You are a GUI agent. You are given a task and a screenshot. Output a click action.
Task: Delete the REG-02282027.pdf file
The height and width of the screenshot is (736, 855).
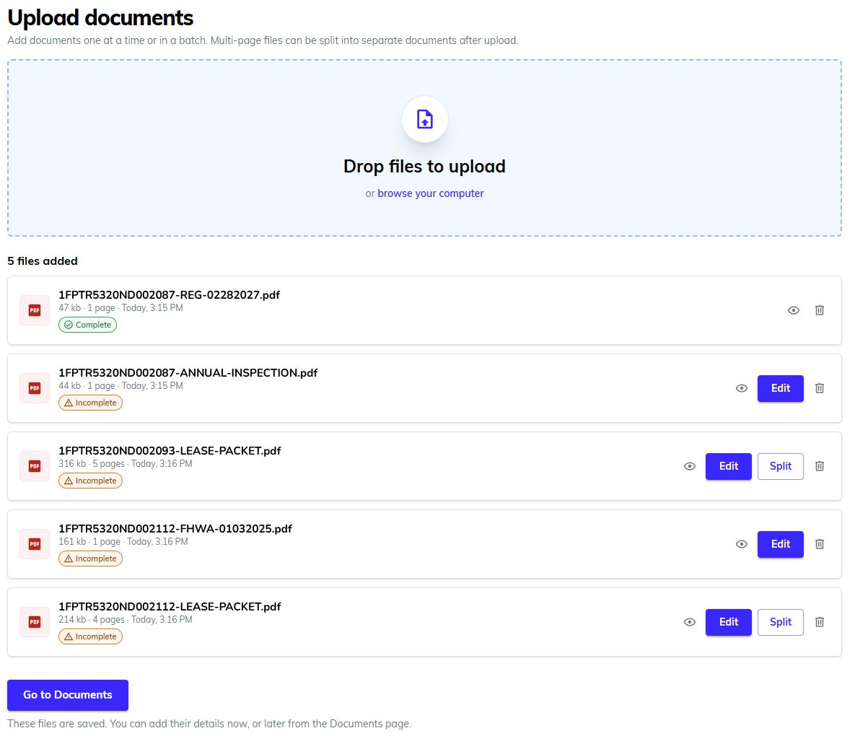[819, 310]
